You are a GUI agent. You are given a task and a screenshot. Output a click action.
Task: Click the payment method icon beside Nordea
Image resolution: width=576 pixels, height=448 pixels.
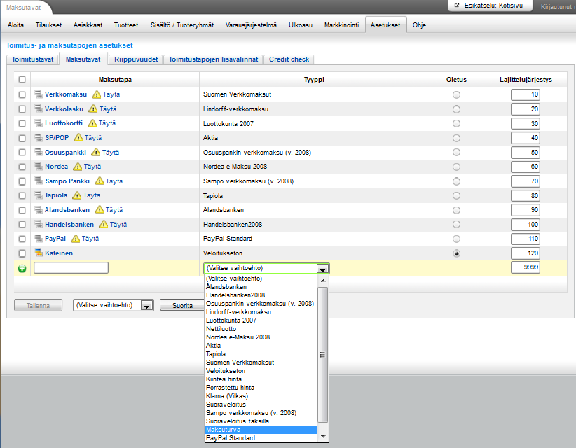pyautogui.click(x=39, y=167)
